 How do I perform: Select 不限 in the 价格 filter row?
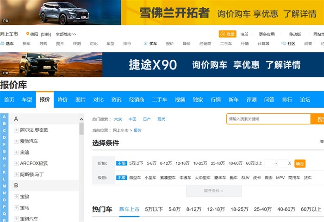121,163
